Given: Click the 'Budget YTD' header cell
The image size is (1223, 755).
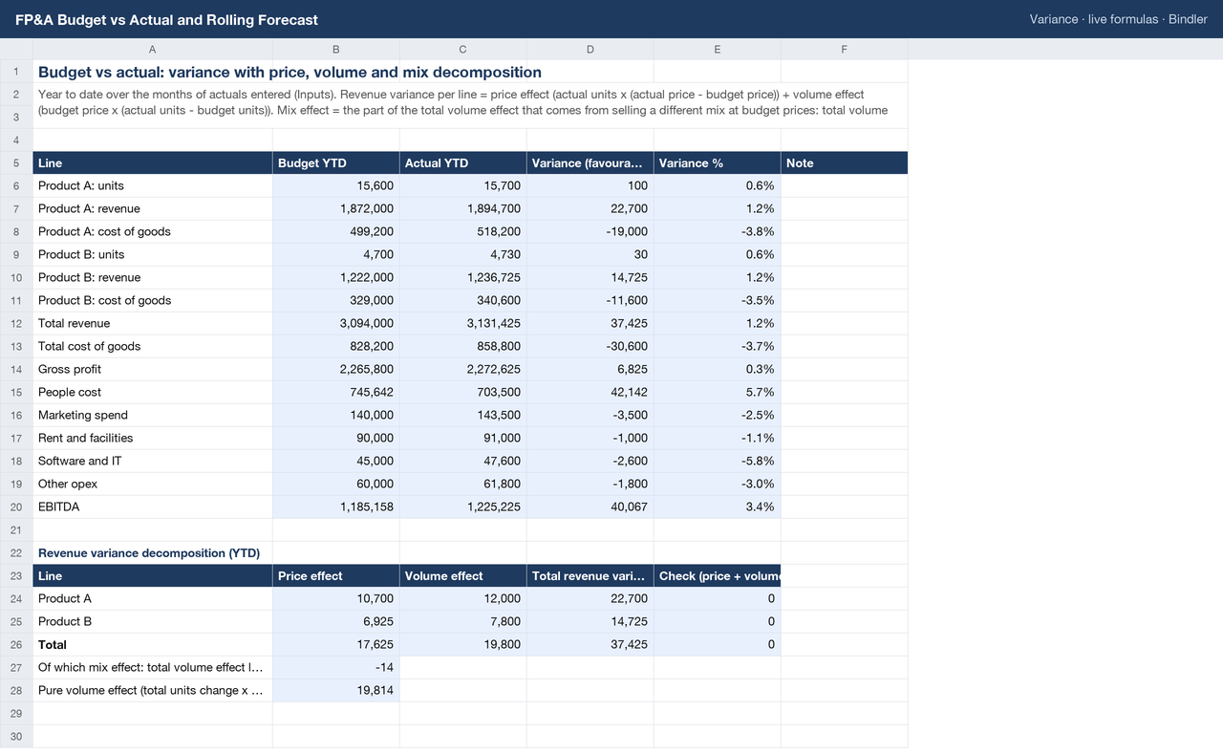Looking at the screenshot, I should (336, 163).
